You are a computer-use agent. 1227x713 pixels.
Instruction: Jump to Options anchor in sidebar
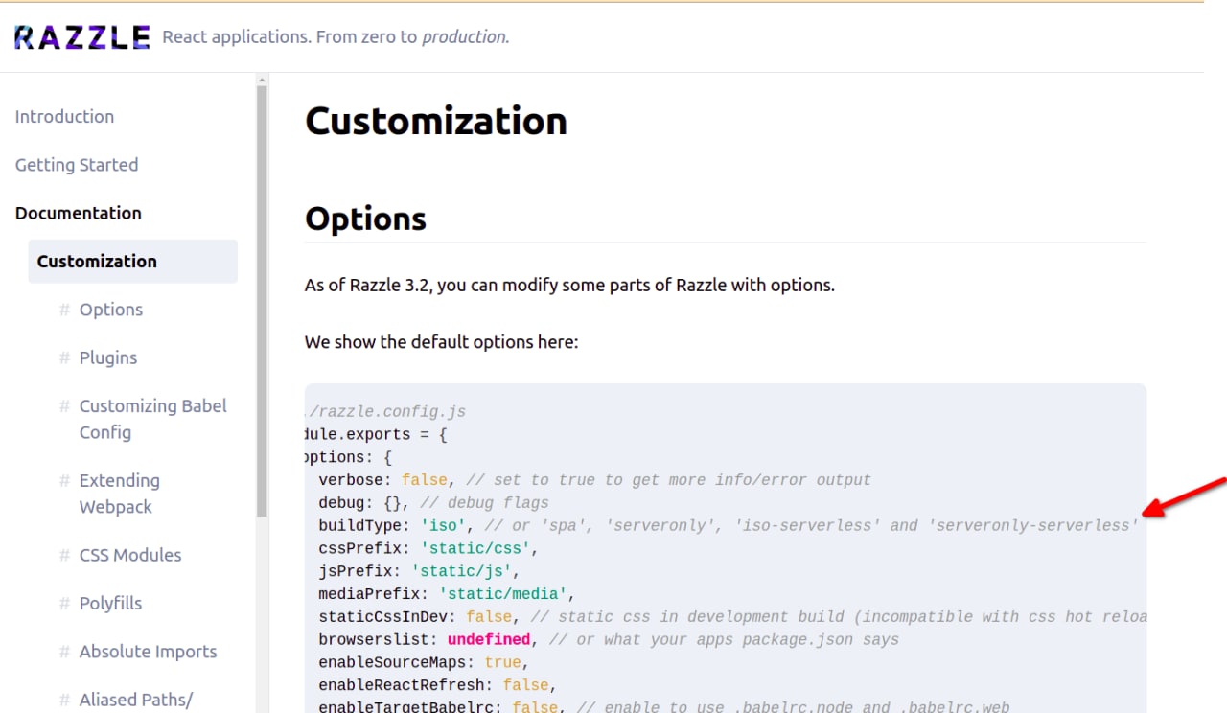[x=111, y=310]
